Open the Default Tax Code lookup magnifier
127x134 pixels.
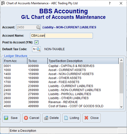pyautogui.click(x=38, y=49)
